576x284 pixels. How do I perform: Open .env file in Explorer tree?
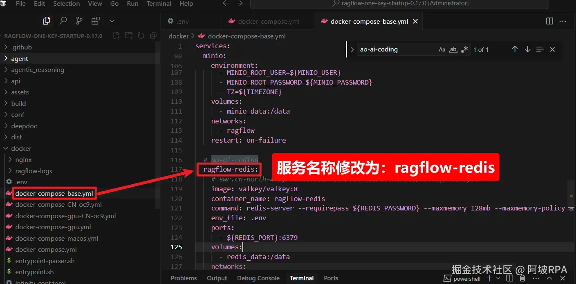tap(80, 182)
